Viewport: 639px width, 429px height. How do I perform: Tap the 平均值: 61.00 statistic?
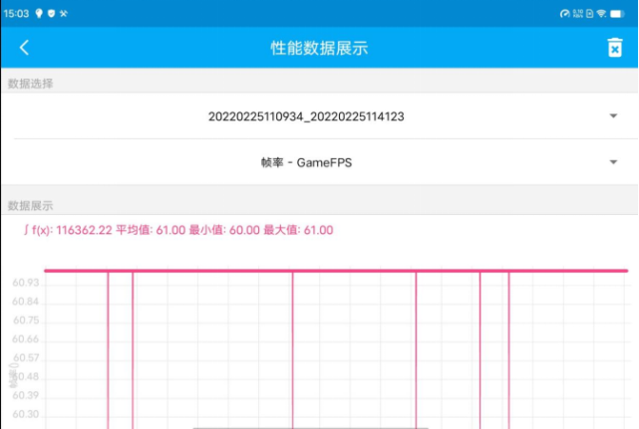[151, 230]
